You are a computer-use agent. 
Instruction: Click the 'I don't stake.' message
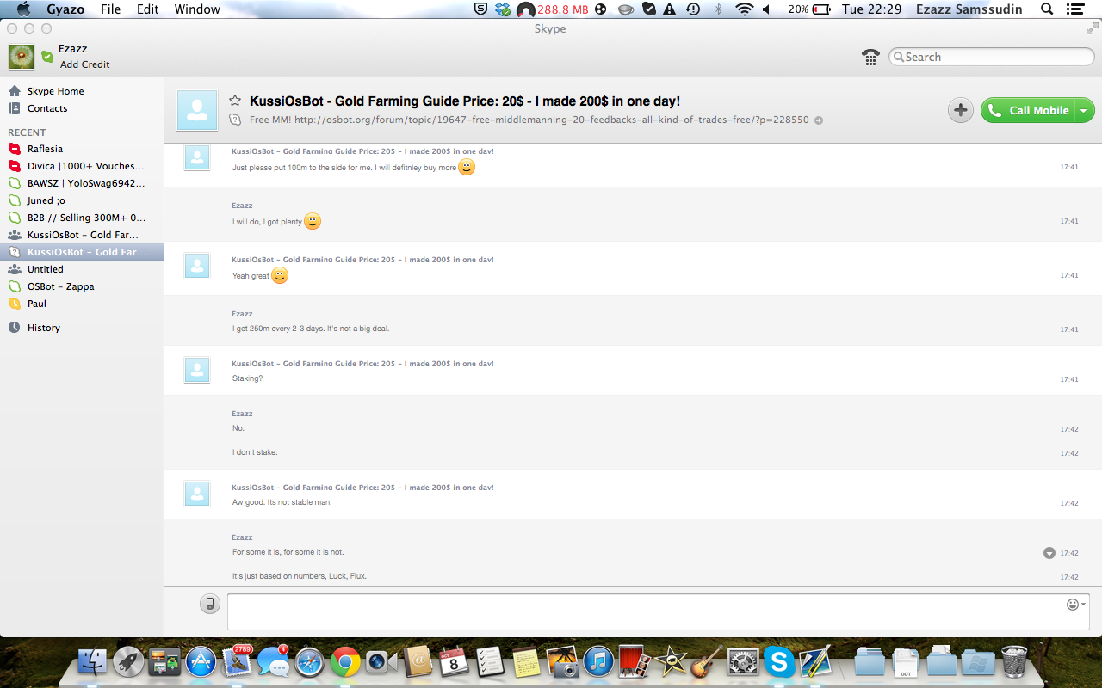(x=255, y=452)
